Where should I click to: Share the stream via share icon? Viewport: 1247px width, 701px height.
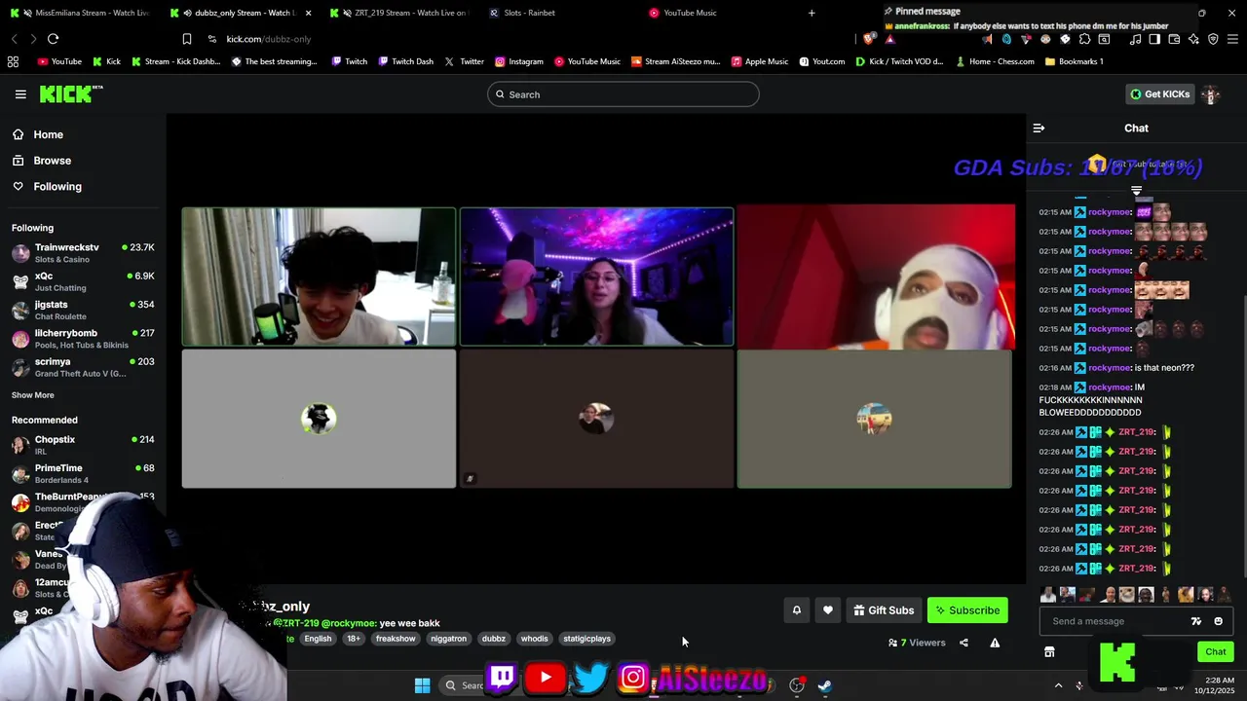pos(964,643)
